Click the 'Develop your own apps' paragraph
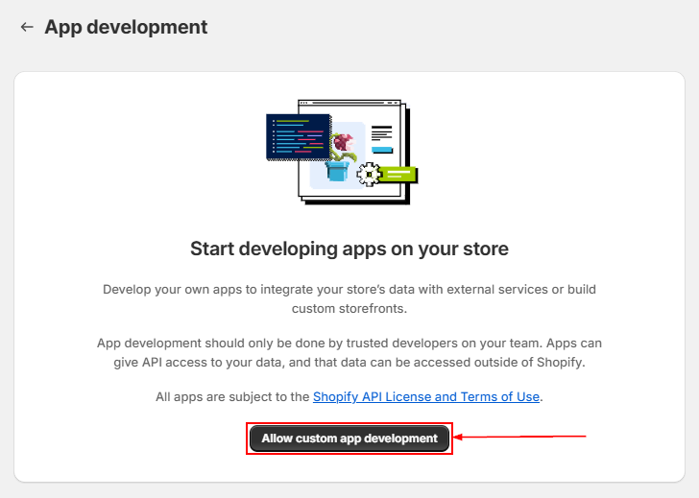The height and width of the screenshot is (498, 699). 349,289
